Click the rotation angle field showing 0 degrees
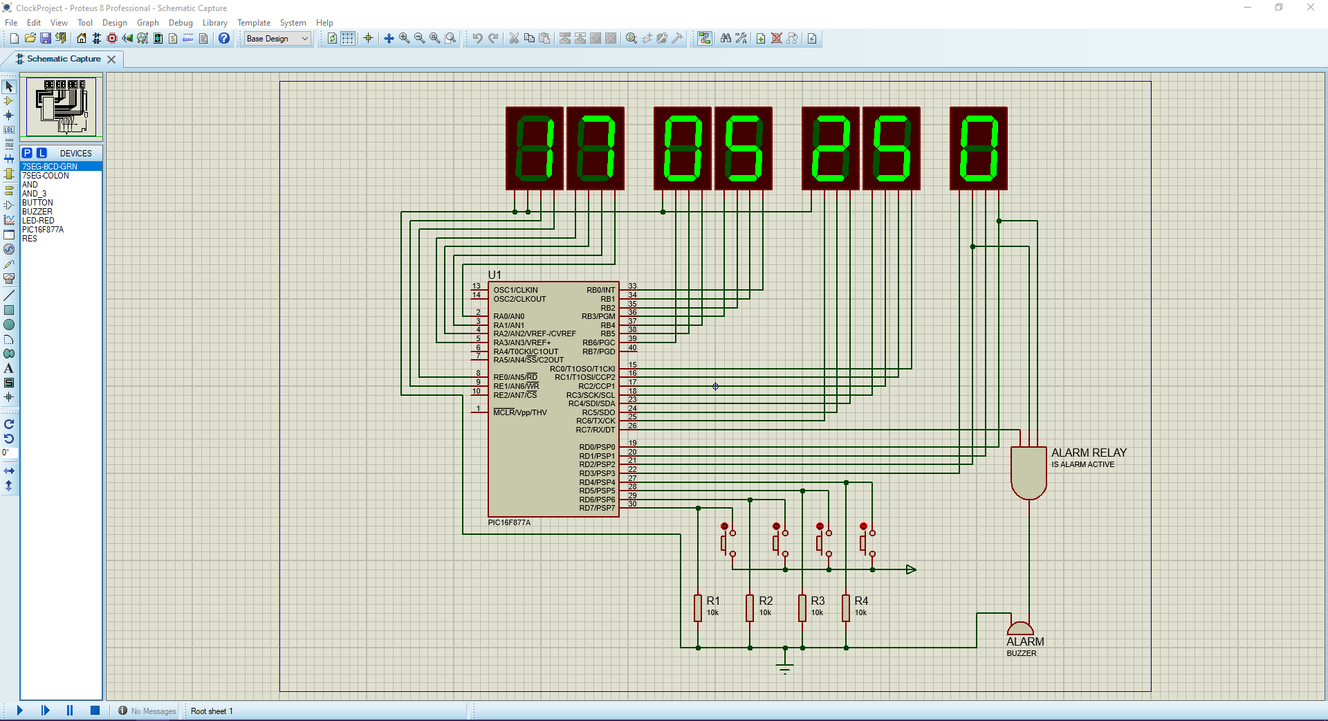Viewport: 1328px width, 721px height. point(8,453)
